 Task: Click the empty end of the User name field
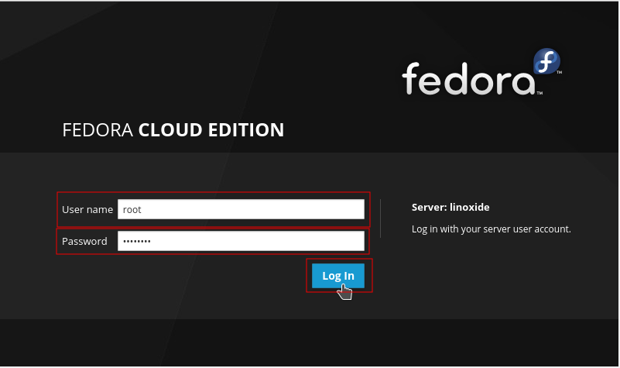pyautogui.click(x=310, y=209)
